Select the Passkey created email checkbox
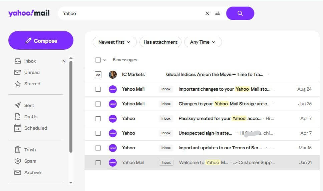Image resolution: width=323 pixels, height=191 pixels. pyautogui.click(x=98, y=118)
